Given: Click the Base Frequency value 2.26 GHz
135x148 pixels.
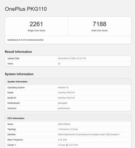Looking at the screenshot, I should (62, 140).
